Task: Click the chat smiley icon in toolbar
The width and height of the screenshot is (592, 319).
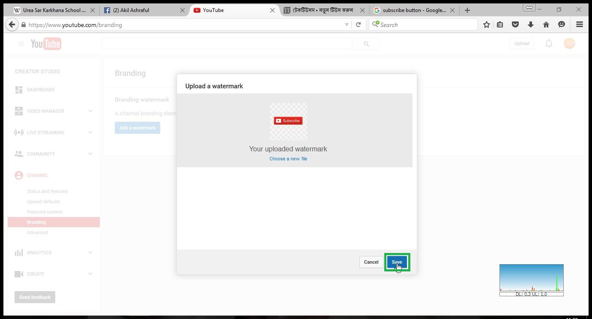Action: coord(562,24)
